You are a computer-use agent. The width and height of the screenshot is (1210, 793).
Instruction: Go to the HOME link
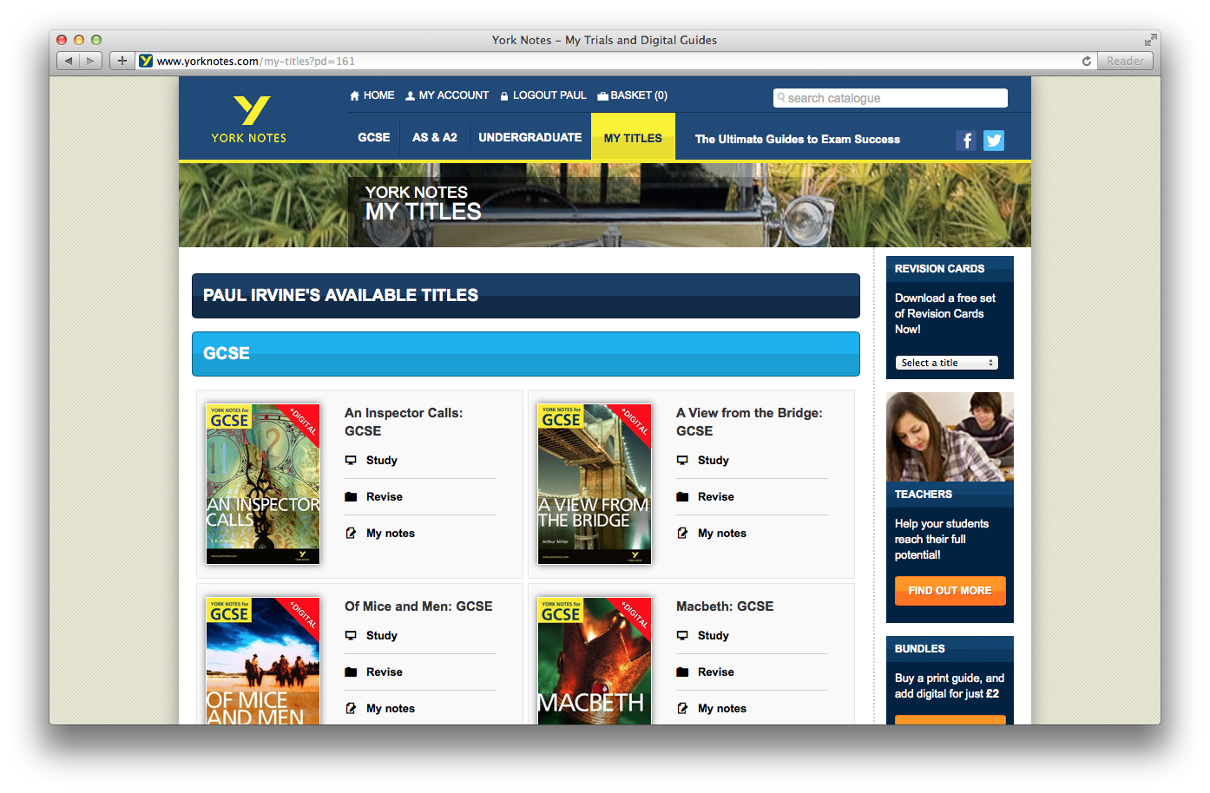pos(378,95)
